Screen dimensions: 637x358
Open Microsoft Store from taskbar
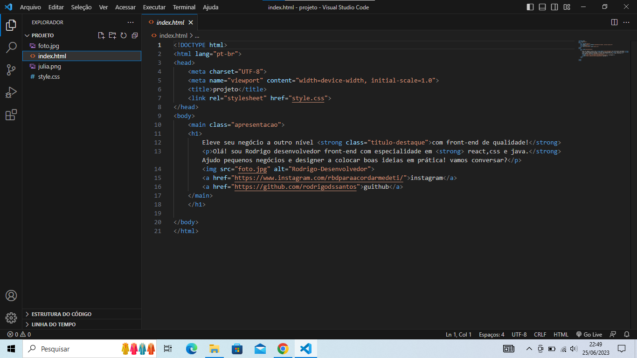(x=237, y=349)
